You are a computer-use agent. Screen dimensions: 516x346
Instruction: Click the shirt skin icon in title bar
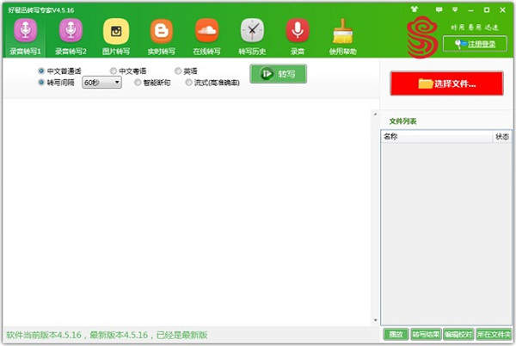pos(415,9)
